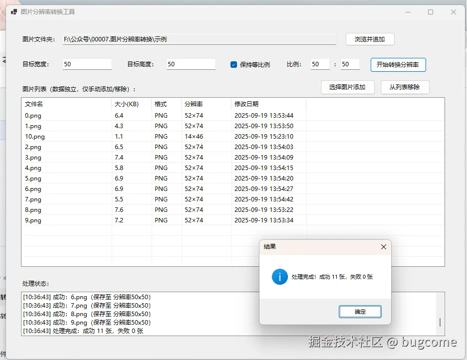Select the 7.png row in the image list

[x=233, y=199]
